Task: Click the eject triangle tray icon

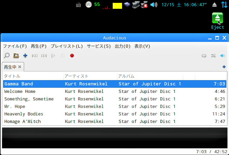Action: (214, 5)
